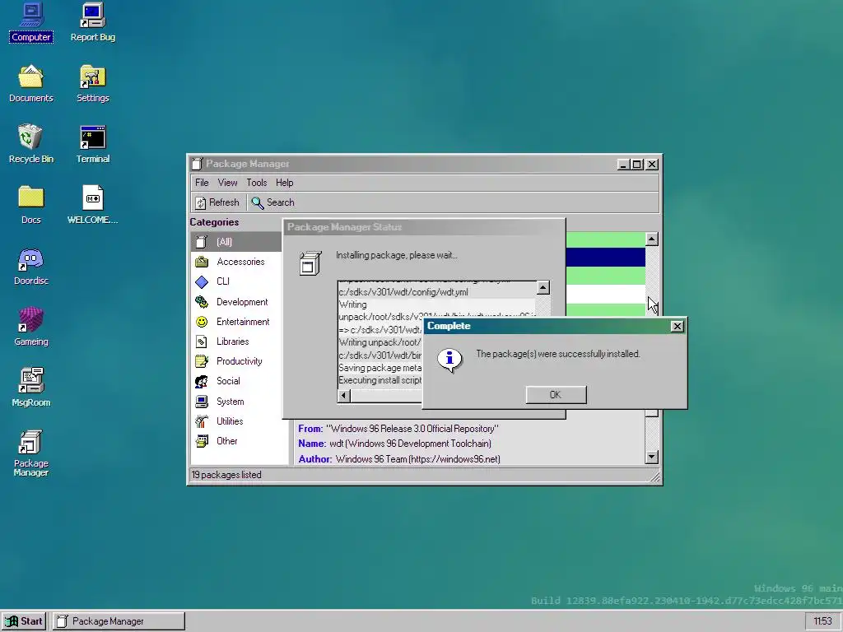Select the CLI category
The height and width of the screenshot is (632, 843).
click(x=236, y=281)
